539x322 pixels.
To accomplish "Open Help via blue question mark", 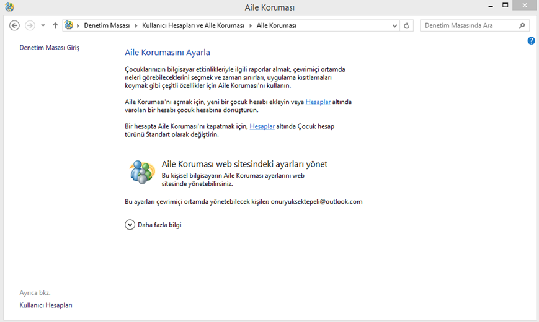I will (531, 41).
